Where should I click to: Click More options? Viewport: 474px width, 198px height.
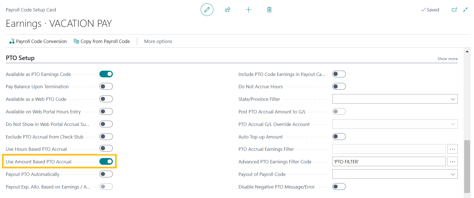[158, 41]
